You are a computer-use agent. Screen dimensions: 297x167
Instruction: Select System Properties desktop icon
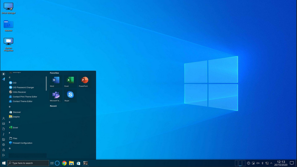click(x=9, y=45)
